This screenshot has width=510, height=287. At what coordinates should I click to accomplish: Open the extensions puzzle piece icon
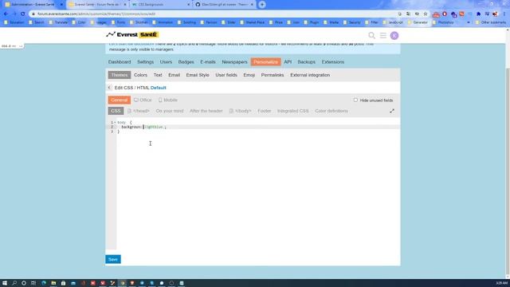[478, 14]
